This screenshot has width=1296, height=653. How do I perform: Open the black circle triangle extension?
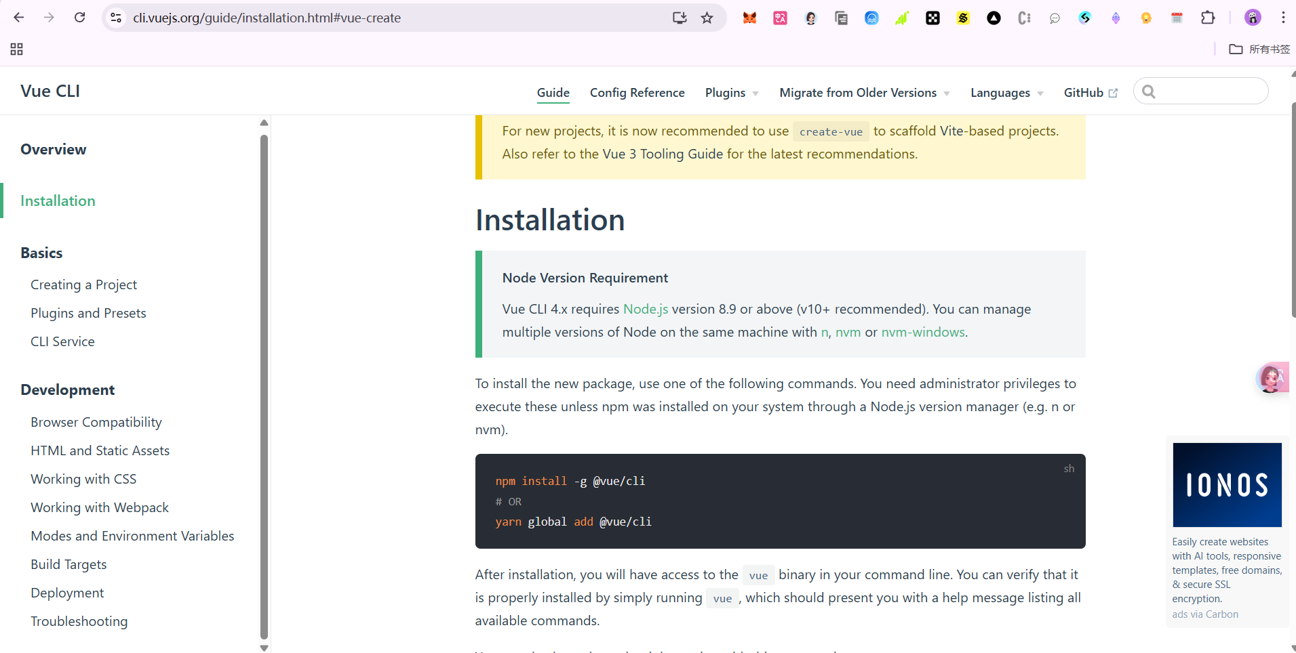coord(994,18)
